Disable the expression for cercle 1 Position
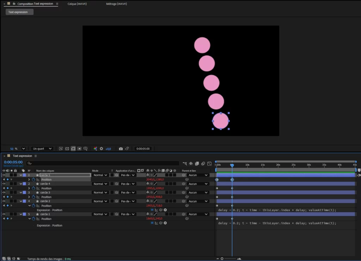 pos(152,223)
